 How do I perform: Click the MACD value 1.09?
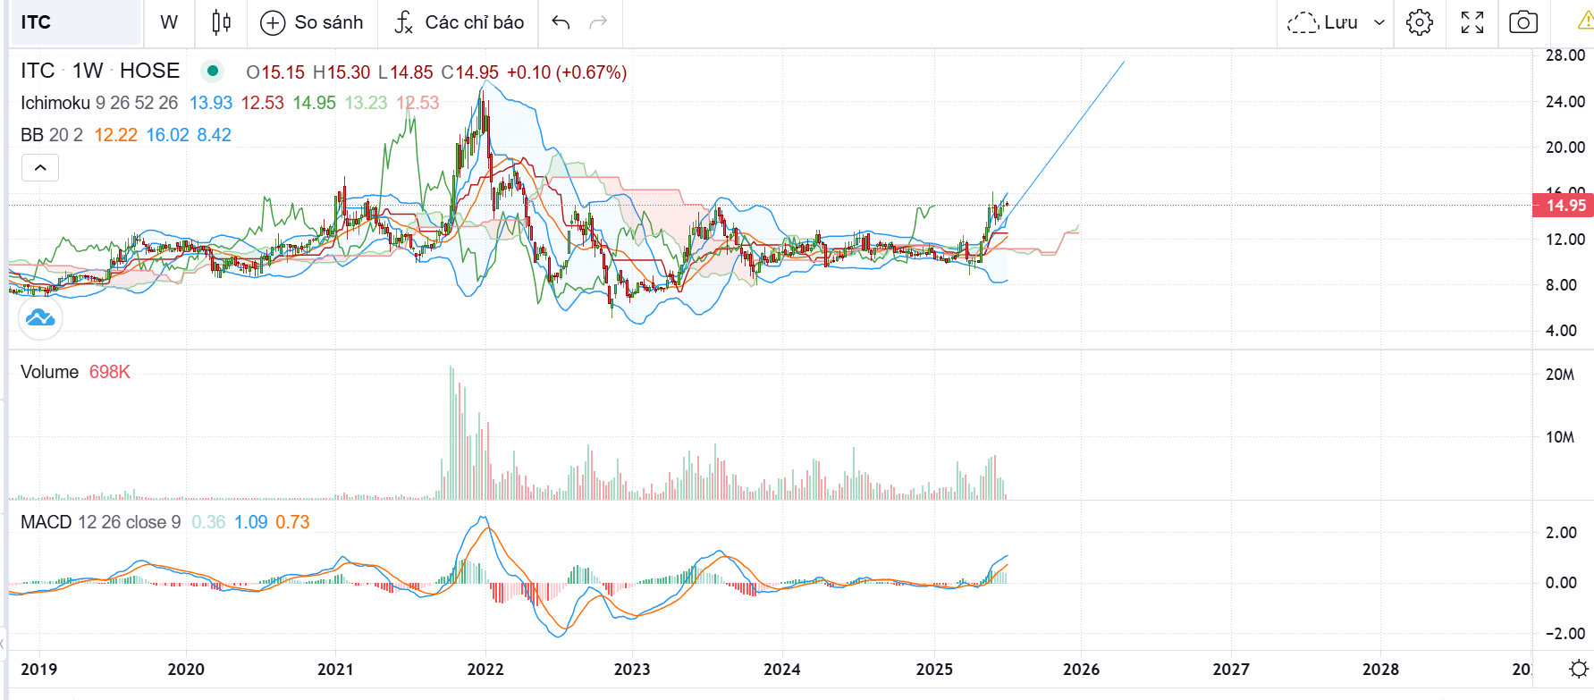[251, 522]
